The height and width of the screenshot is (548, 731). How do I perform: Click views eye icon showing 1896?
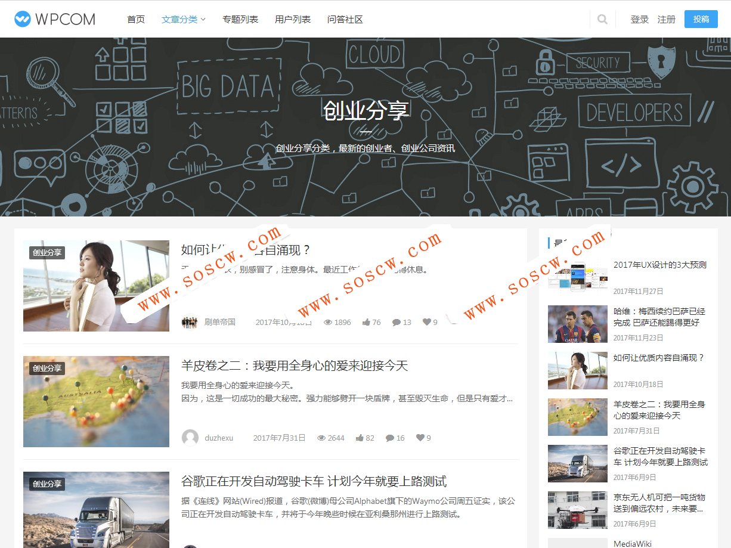point(328,322)
